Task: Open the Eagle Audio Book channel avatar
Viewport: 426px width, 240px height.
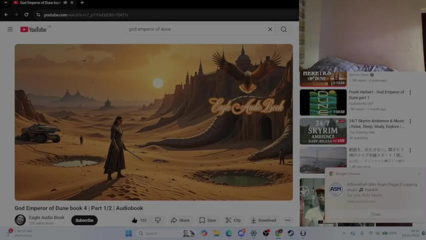Action: pos(20,220)
